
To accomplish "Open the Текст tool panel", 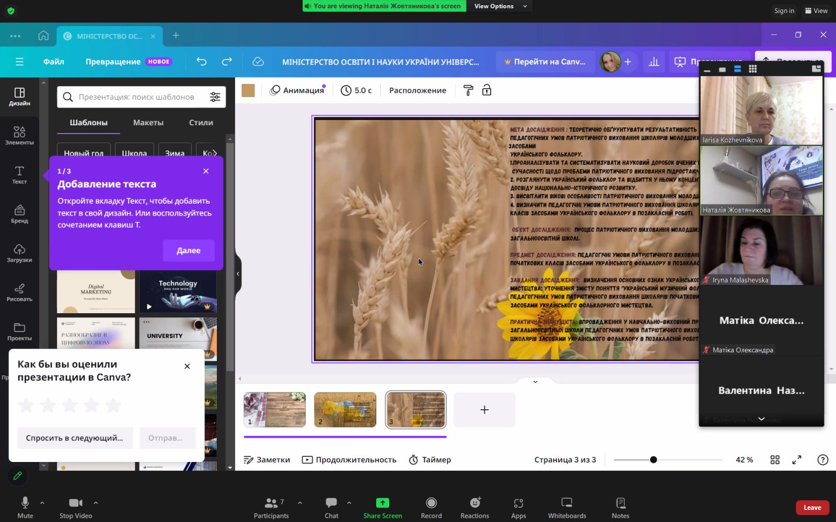I will 19,175.
